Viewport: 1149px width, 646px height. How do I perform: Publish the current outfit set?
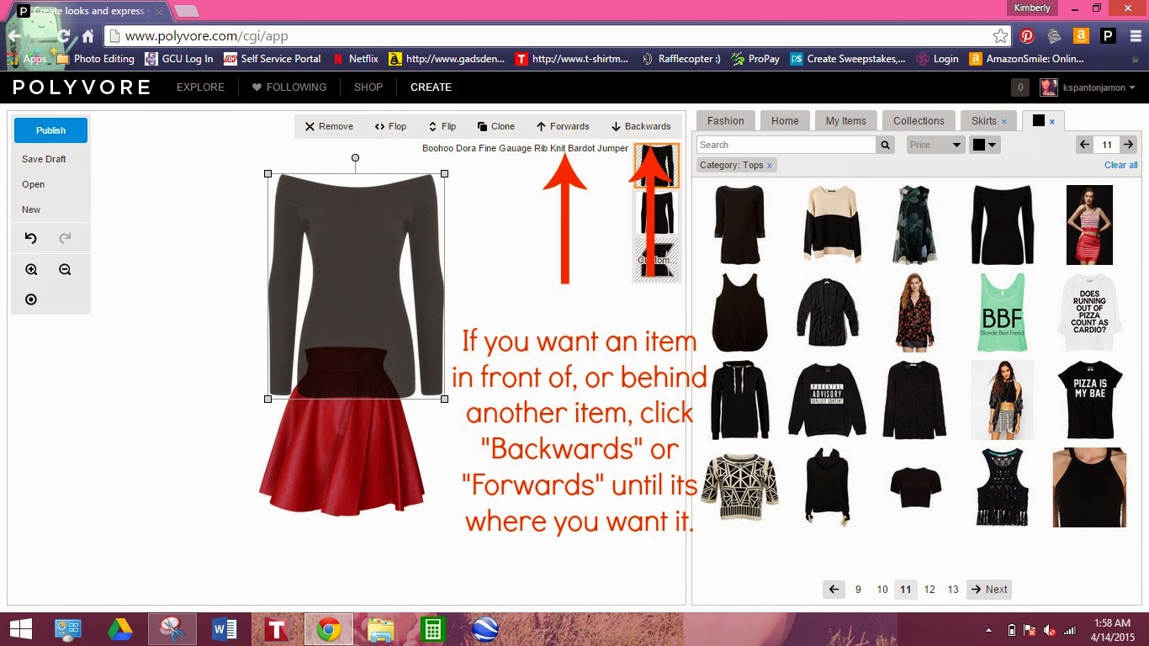pos(50,130)
